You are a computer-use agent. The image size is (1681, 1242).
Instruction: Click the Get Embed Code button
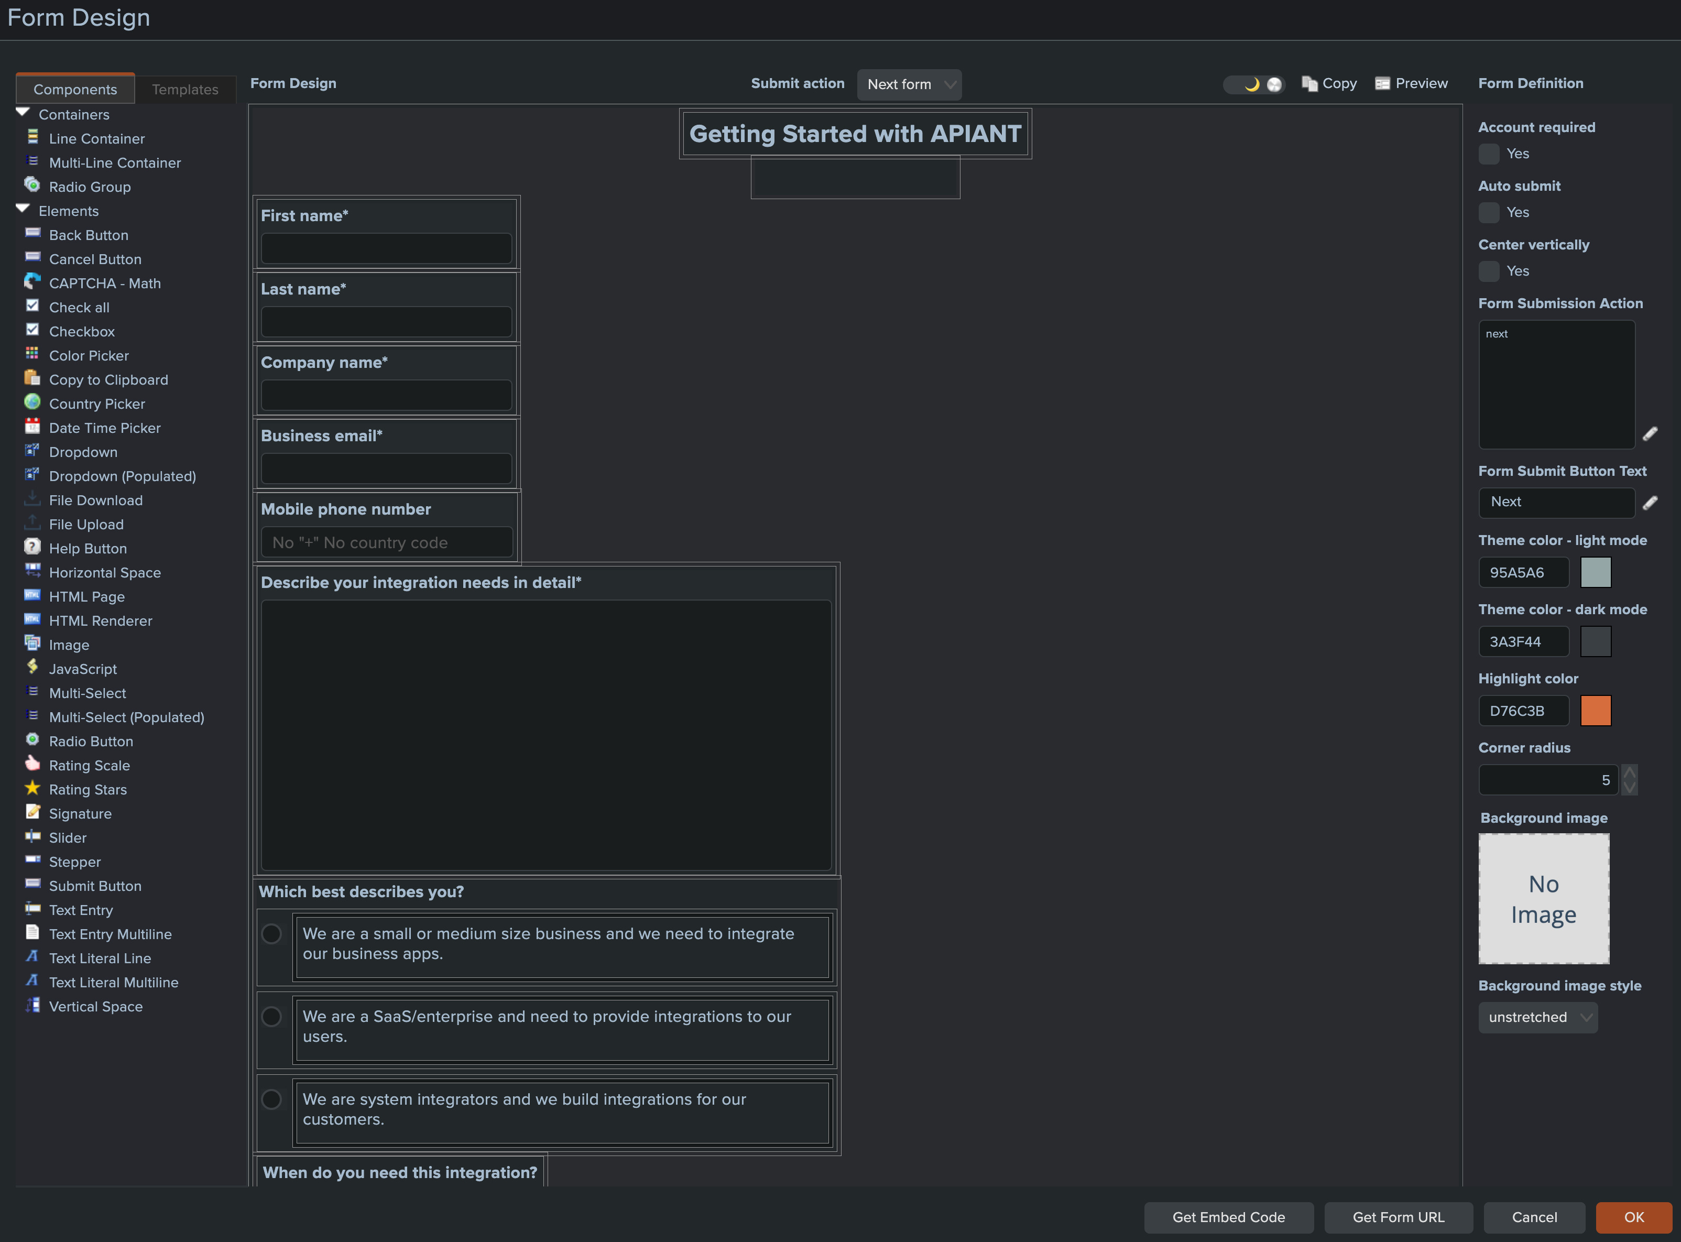click(1228, 1217)
